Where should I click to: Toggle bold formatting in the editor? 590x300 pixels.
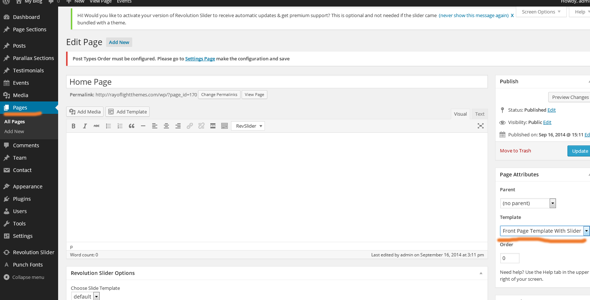coord(73,126)
